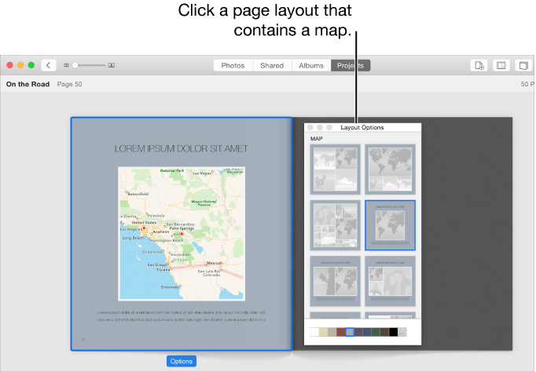The width and height of the screenshot is (536, 372).
Task: Choose the titled layout with couple photo and small map
Action: pyautogui.click(x=390, y=281)
